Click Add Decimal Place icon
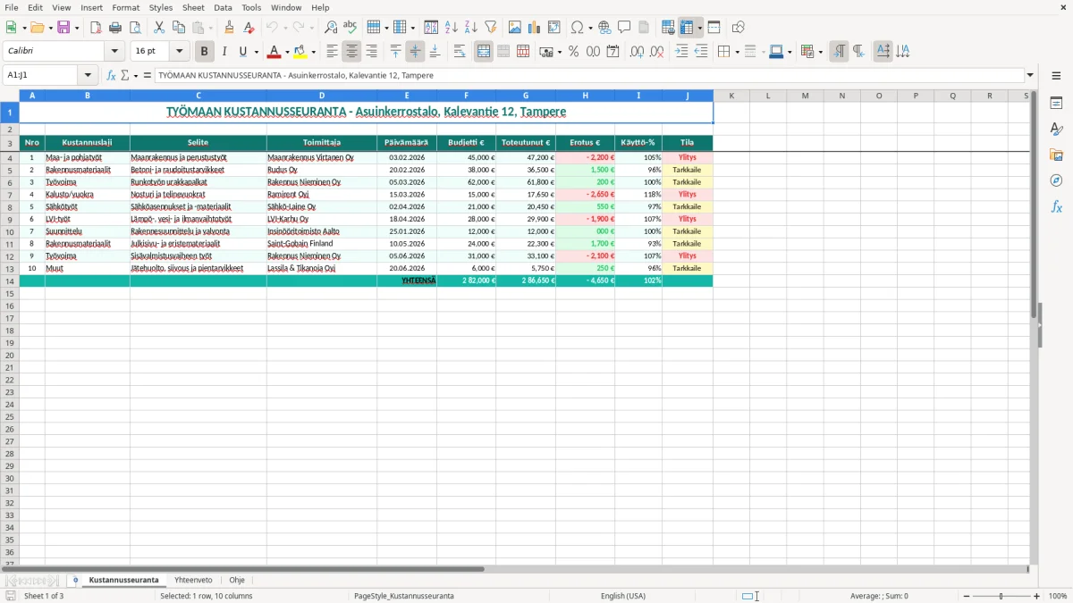 click(637, 52)
